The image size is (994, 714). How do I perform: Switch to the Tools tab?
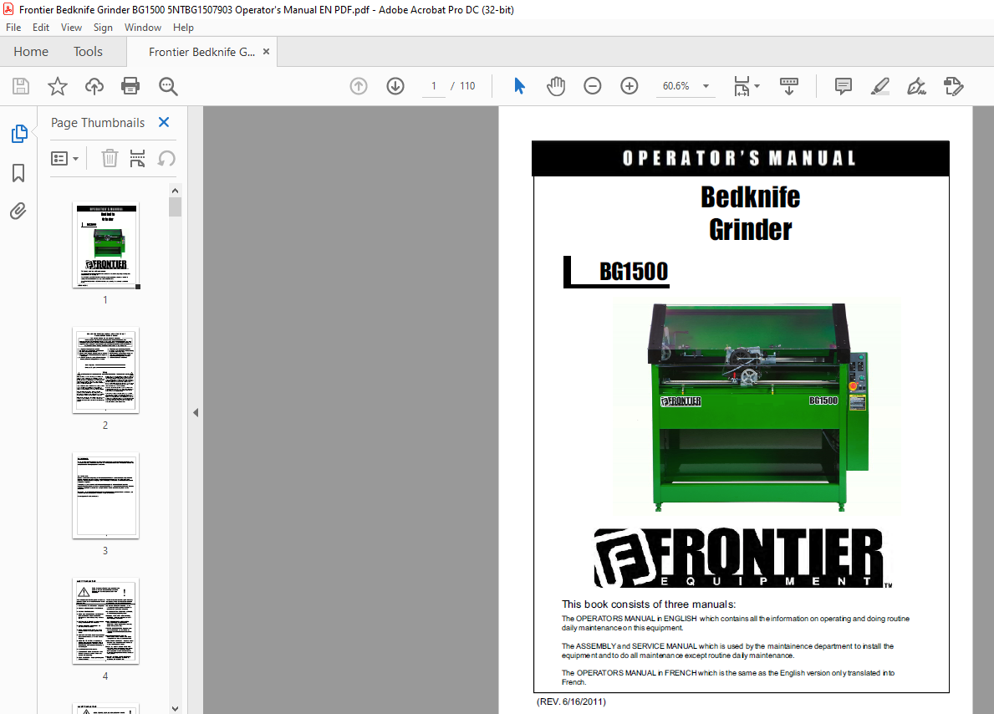[88, 51]
